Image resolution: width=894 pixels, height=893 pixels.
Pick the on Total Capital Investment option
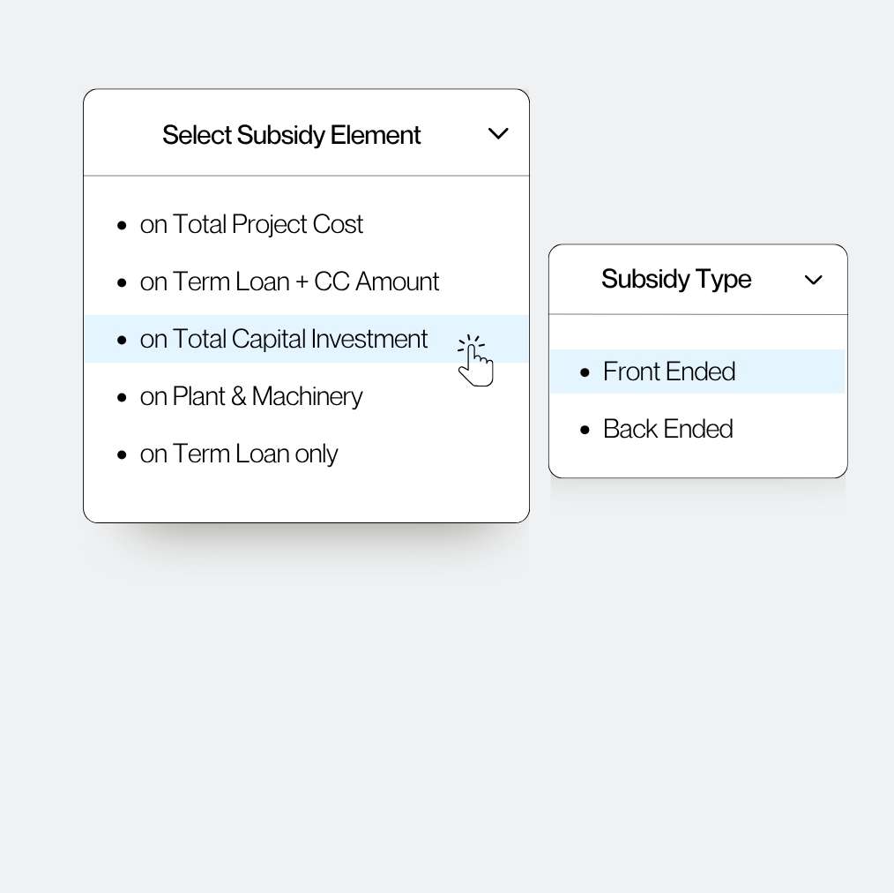click(x=284, y=339)
